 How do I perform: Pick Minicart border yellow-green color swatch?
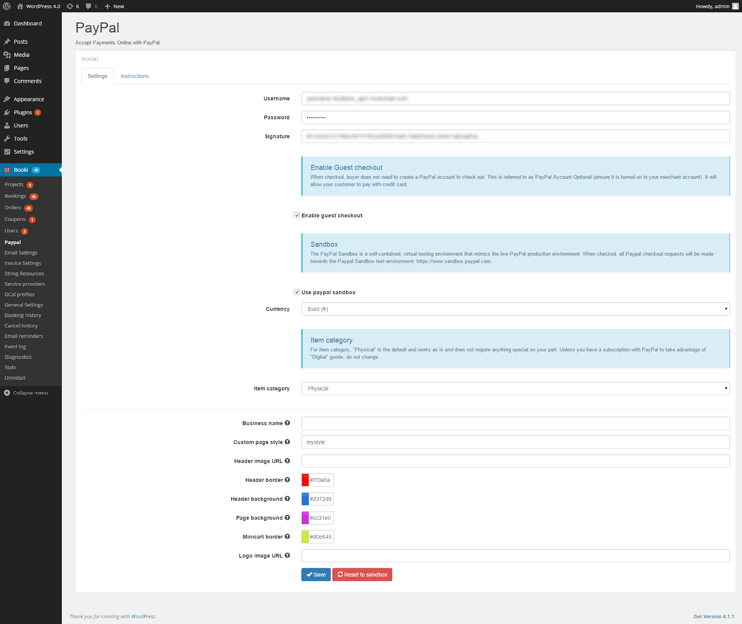point(305,537)
